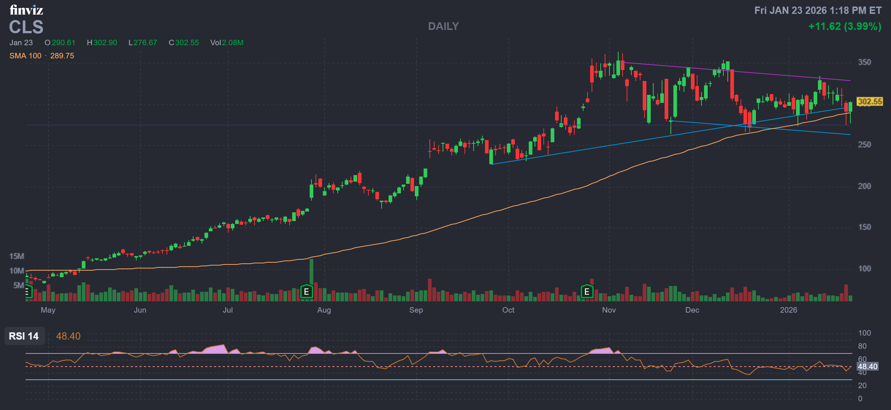The width and height of the screenshot is (891, 410).
Task: Select the DAILY timeframe label
Action: tap(443, 26)
